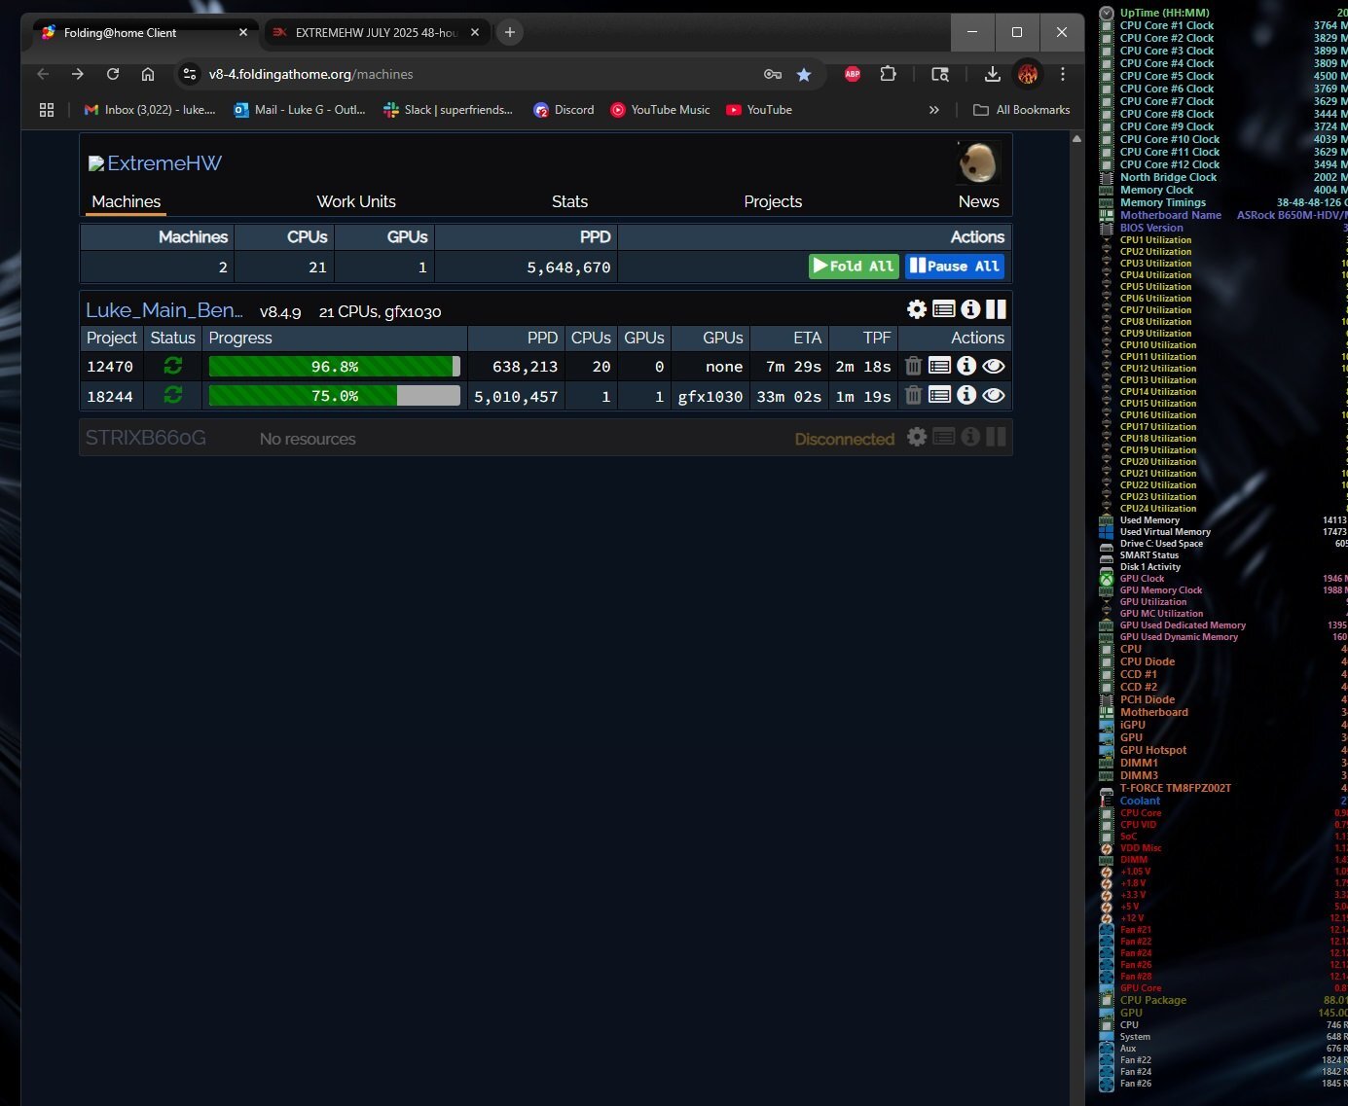Screen dimensions: 1348x1106
Task: Show info icon for Luke_Main_Ben machine
Action: click(970, 309)
